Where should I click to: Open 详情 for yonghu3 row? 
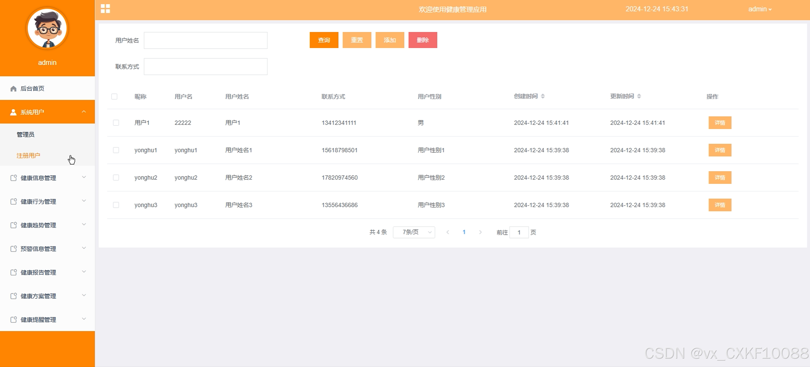[719, 205]
